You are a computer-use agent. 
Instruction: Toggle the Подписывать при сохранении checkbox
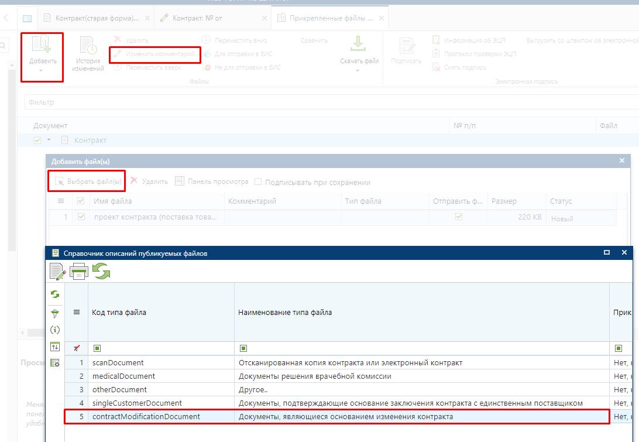tap(258, 182)
